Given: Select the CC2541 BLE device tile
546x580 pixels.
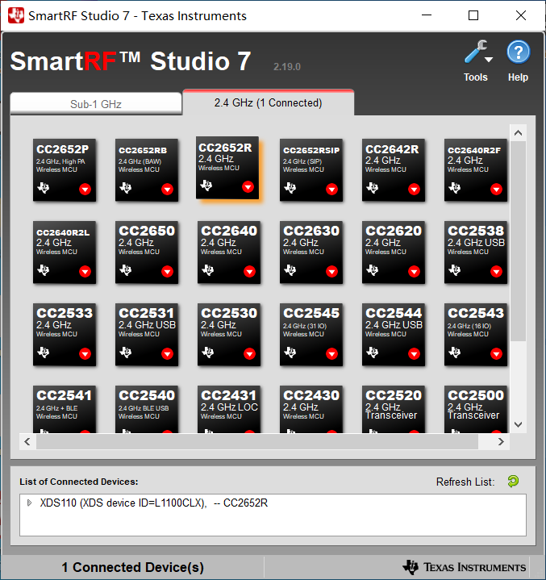Looking at the screenshot, I should tap(65, 409).
